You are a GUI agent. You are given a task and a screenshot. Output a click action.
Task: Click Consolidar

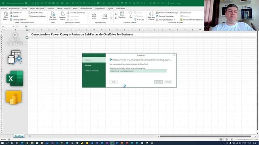click(185, 12)
